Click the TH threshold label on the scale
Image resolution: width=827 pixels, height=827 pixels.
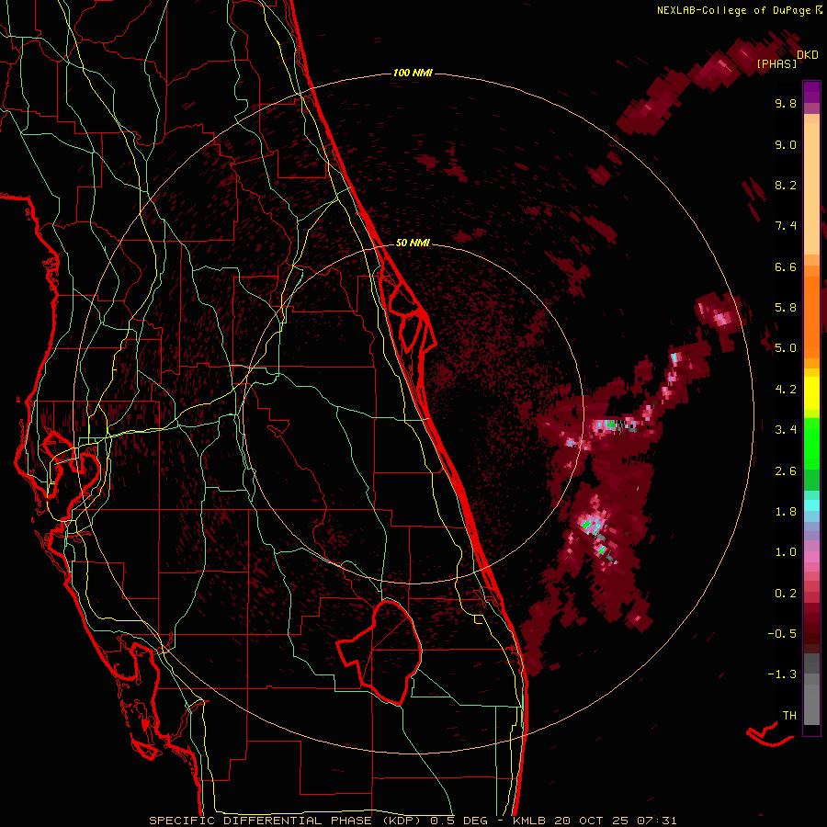tap(789, 716)
